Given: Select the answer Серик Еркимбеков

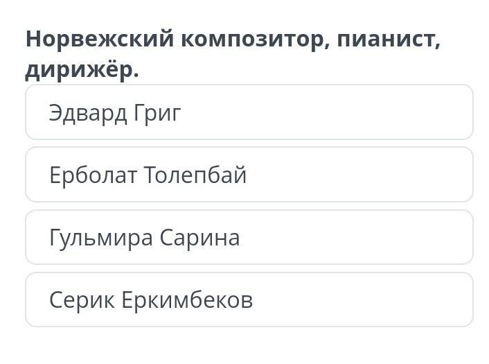Looking at the screenshot, I should pos(249,300).
